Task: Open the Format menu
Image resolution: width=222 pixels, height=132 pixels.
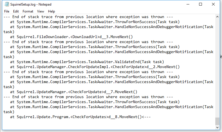Action: click(x=28, y=11)
